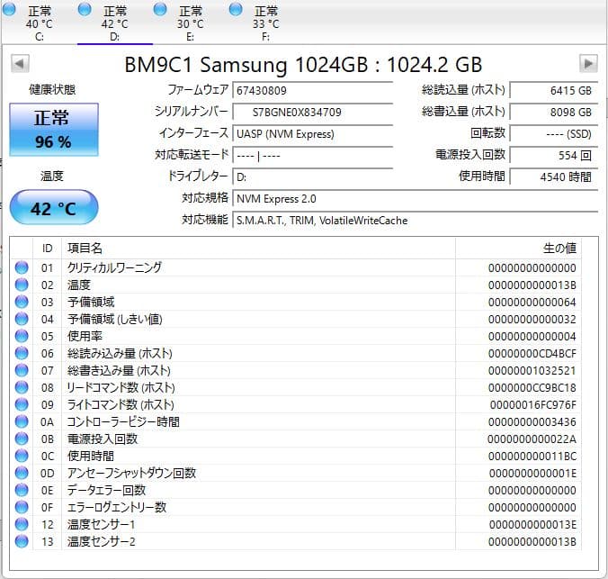Viewport: 608px width, 579px height.
Task: Click the drive letter field D:
Action: tap(312, 177)
